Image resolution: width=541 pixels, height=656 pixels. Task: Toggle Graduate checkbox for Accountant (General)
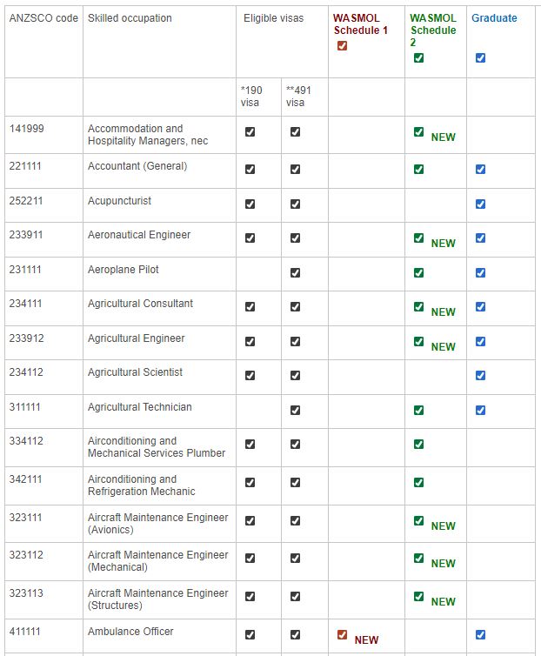pyautogui.click(x=480, y=169)
